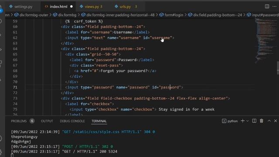Image resolution: width=279 pixels, height=157 pixels.
Task: Show the Problems panel tab
Action: click(x=19, y=121)
